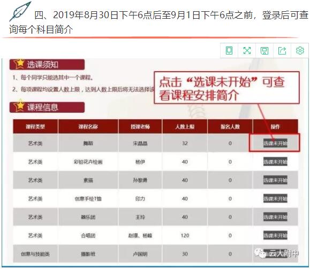Image resolution: width=310 pixels, height=269 pixels.
Task: Click the 授课老师 column header
Action: tap(140, 126)
